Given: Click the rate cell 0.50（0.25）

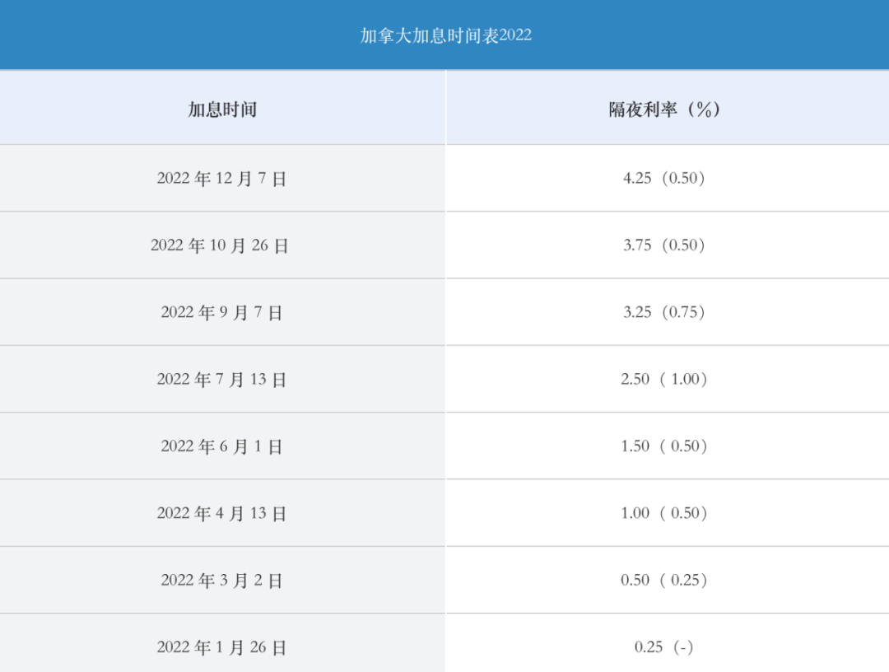Looking at the screenshot, I should [664, 580].
